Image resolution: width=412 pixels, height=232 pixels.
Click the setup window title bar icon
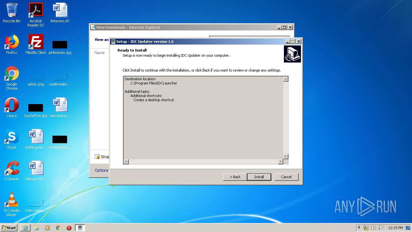[113, 42]
